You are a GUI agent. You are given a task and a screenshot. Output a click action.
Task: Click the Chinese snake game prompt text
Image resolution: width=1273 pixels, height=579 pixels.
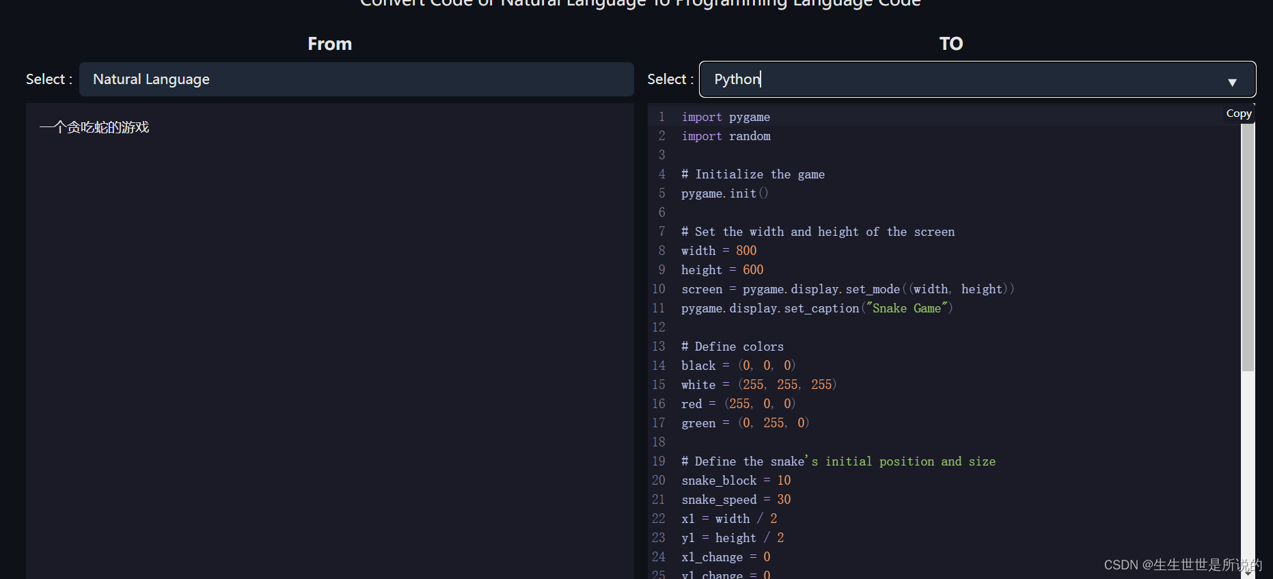[94, 127]
